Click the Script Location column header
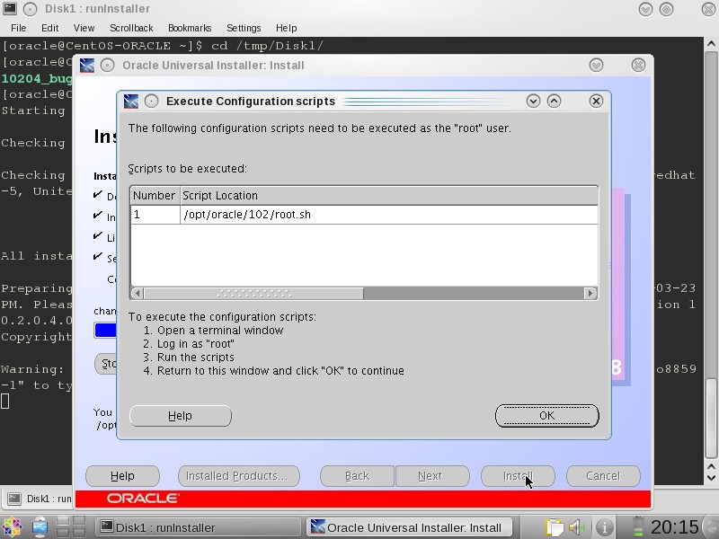 pos(389,196)
